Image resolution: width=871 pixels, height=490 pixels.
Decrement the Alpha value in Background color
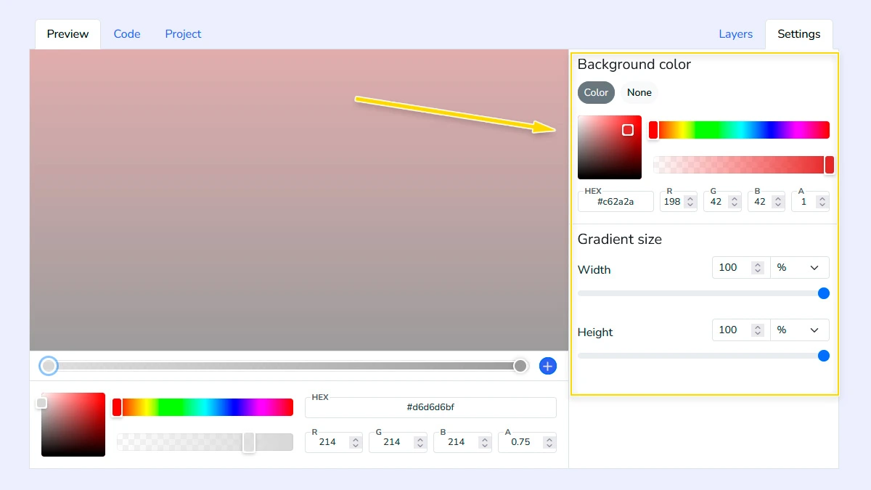822,205
